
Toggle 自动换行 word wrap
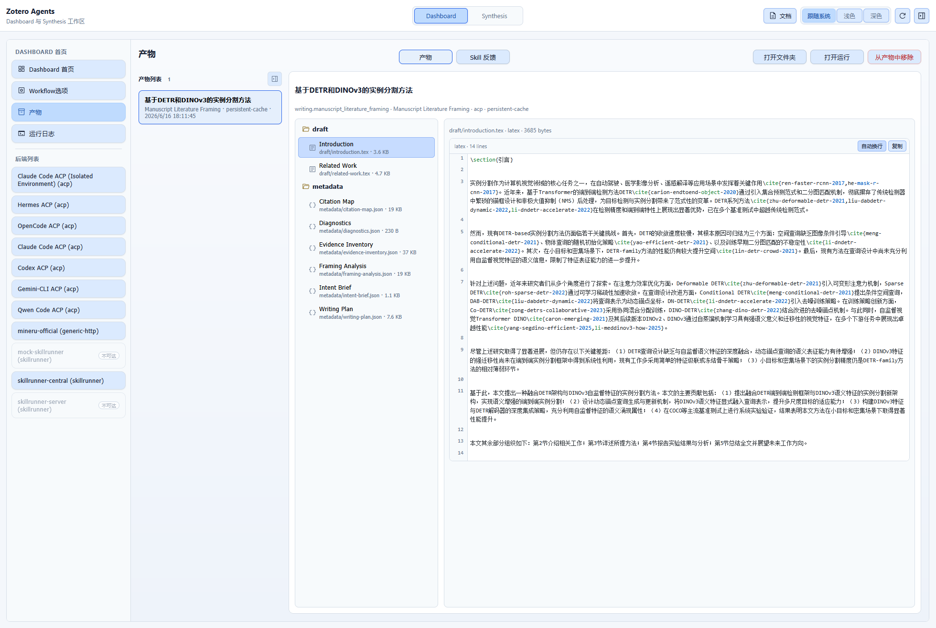click(x=871, y=146)
